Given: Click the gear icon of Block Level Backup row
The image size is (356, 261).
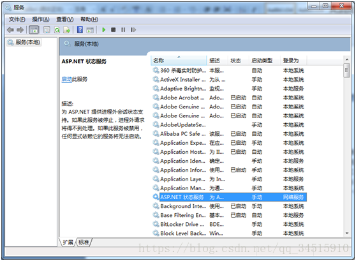Looking at the screenshot, I should [156, 233].
